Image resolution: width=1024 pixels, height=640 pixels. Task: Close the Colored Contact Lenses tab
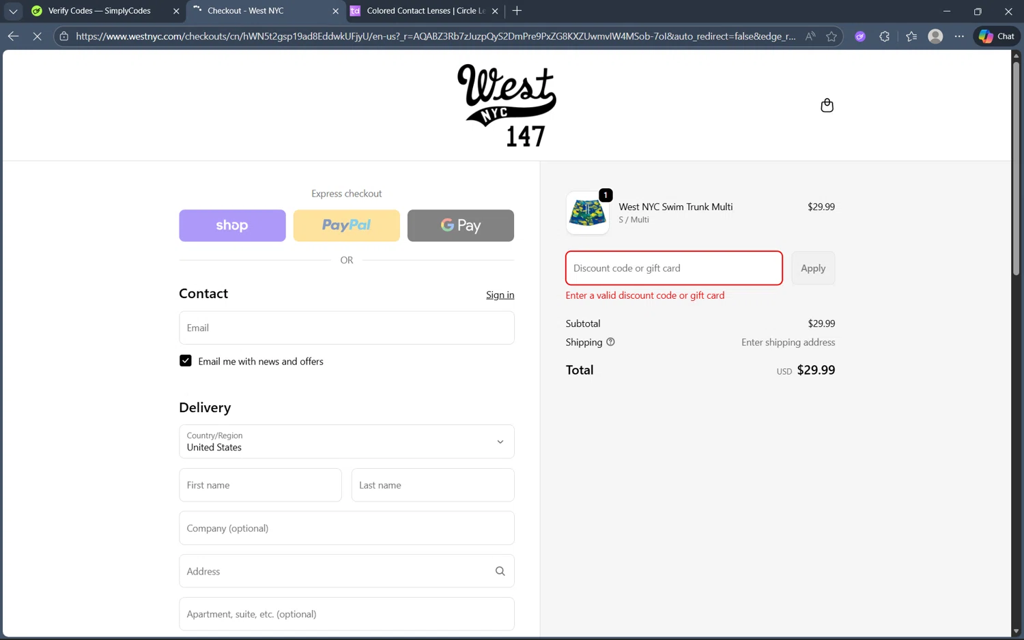click(495, 11)
